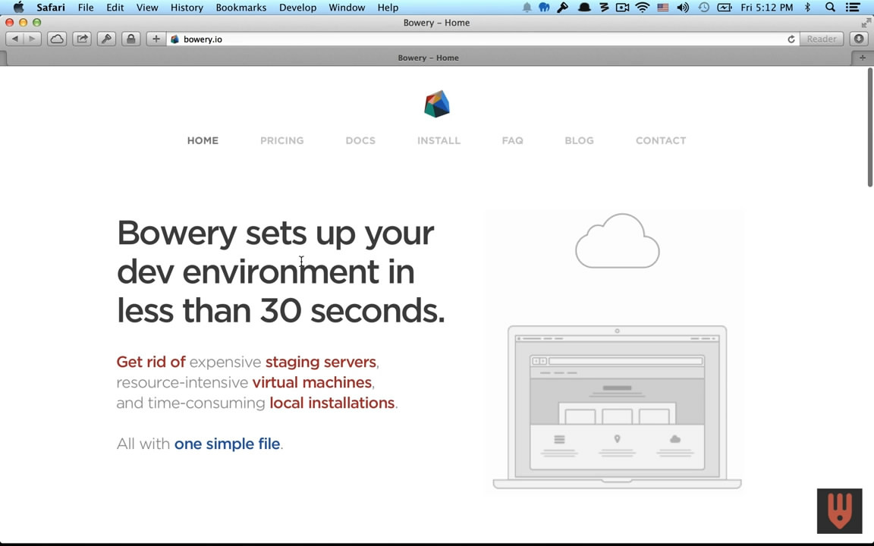Open a new tab with the tab bar plus
The image size is (874, 546).
[863, 58]
